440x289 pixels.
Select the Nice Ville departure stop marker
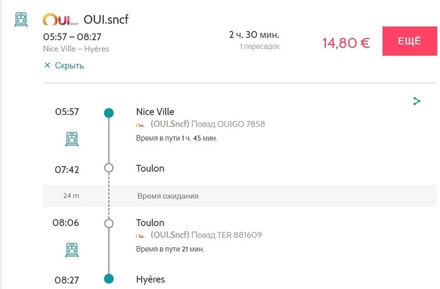coord(109,113)
